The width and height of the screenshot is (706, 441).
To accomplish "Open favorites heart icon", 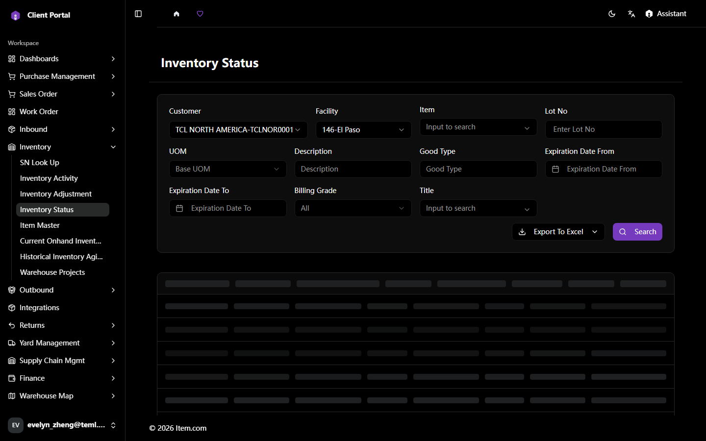I will [200, 14].
